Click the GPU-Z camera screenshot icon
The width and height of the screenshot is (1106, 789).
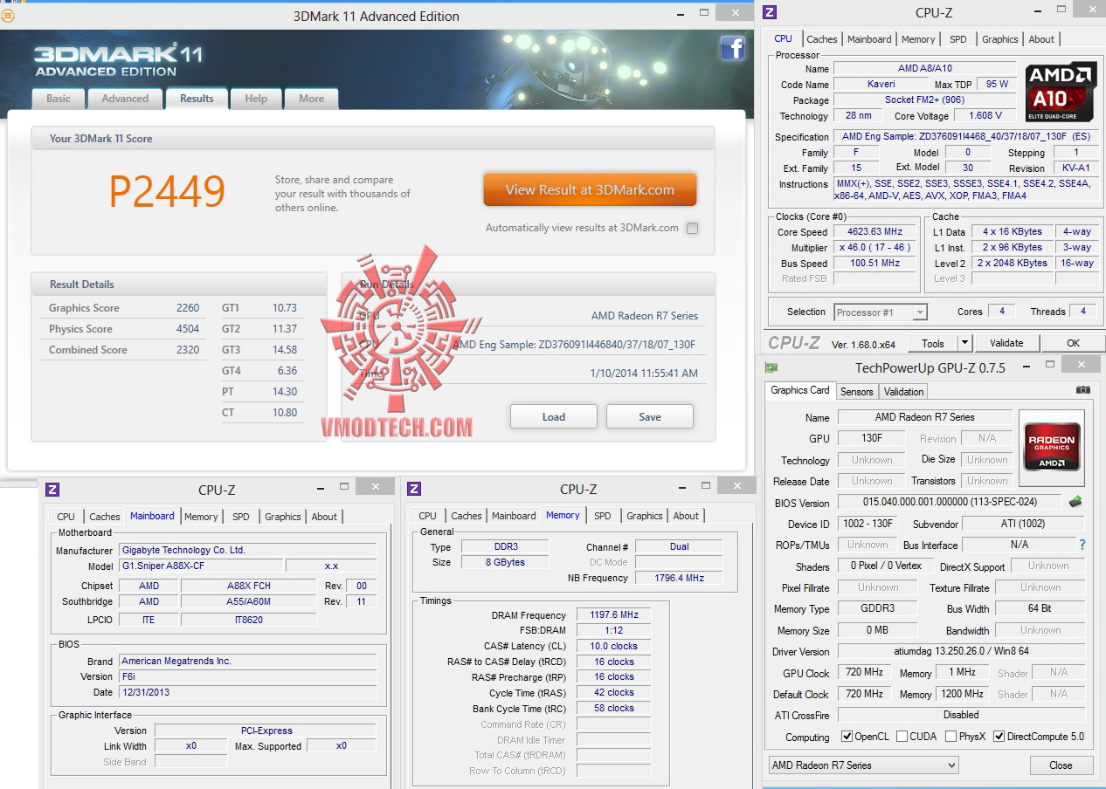click(x=1083, y=390)
